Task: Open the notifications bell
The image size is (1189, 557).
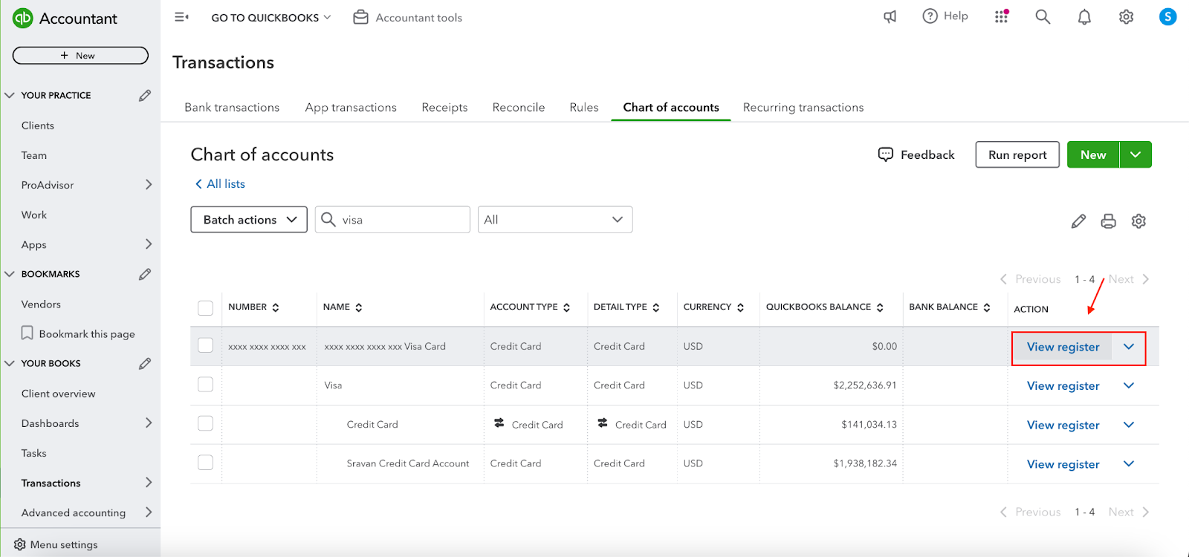Action: pos(1084,16)
